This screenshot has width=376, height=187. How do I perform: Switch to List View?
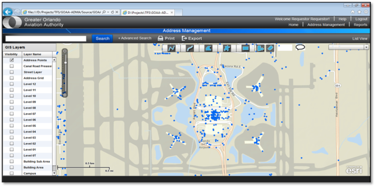(359, 39)
